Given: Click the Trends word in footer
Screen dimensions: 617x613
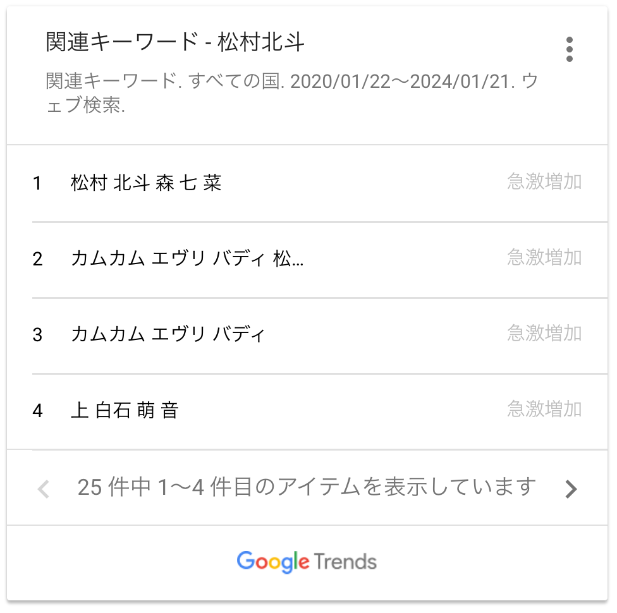Looking at the screenshot, I should point(345,561).
